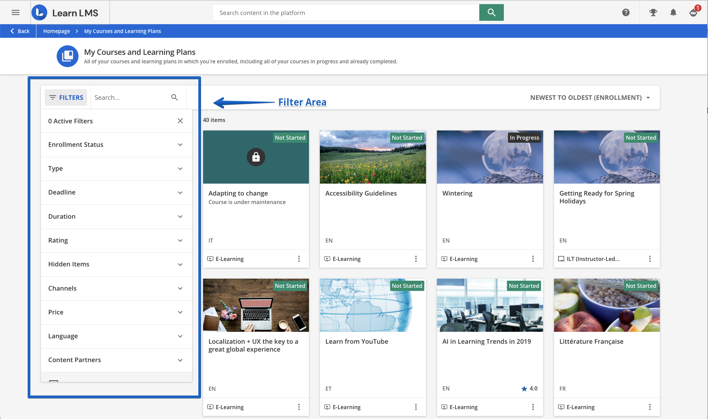
Task: Open the help question mark icon
Action: coord(625,13)
